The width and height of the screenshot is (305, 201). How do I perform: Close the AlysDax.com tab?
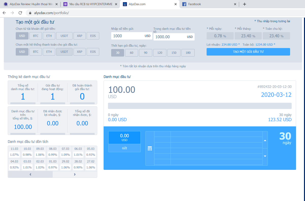point(176,4)
